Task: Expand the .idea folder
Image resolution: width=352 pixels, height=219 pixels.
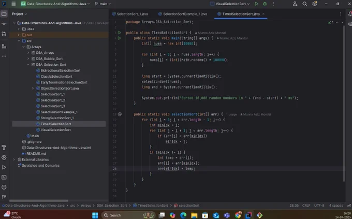Action: [x=19, y=29]
